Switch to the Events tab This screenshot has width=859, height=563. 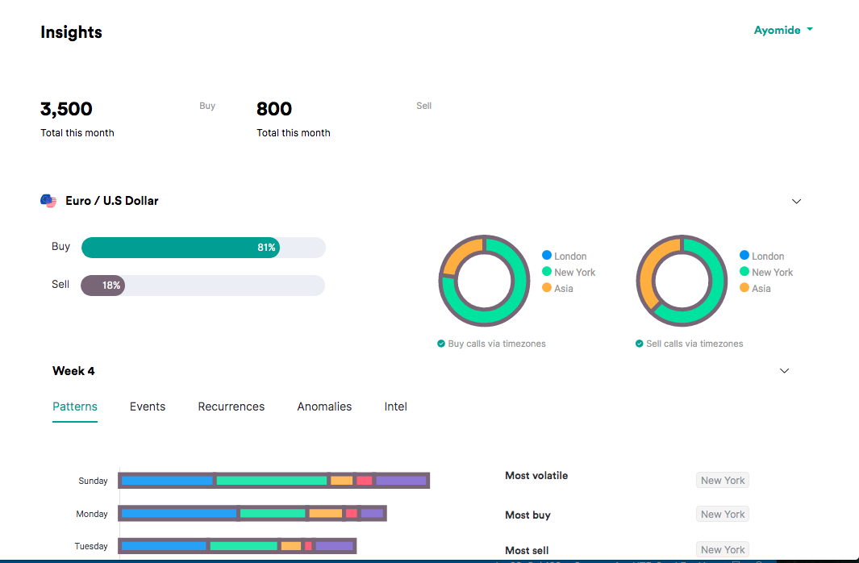[148, 407]
